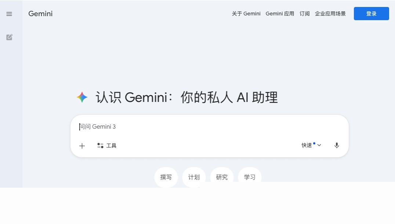Activate voice input with the microphone icon
Screen dimensions: 395x224
point(336,145)
